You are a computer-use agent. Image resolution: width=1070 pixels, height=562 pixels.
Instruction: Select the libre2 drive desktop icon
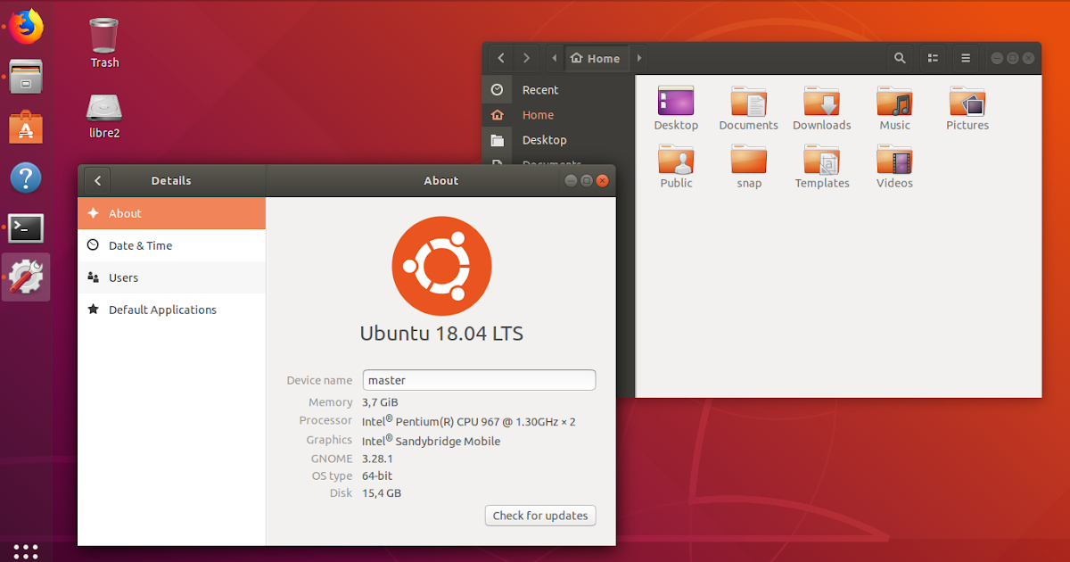coord(104,115)
